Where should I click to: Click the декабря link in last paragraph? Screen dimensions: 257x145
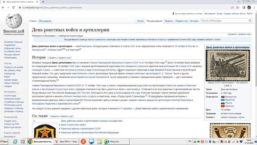[x=128, y=108]
